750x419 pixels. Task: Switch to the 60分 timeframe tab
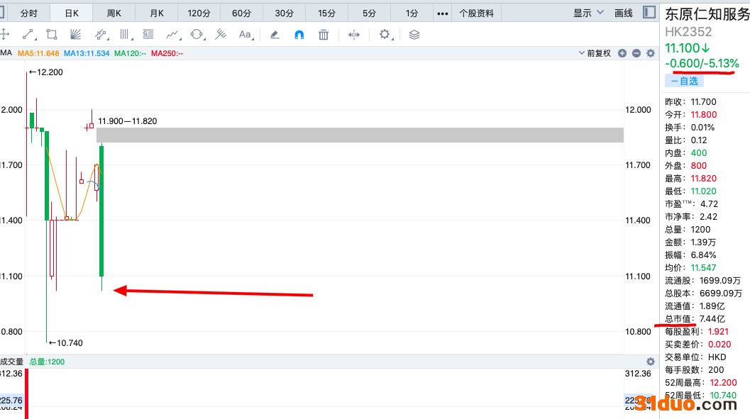241,13
